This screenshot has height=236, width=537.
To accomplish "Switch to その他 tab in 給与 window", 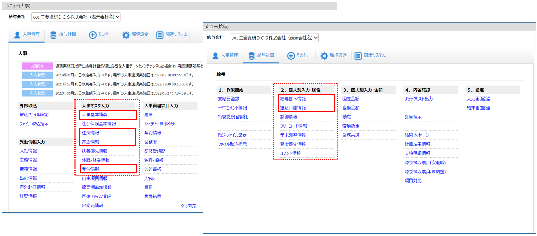I will tap(297, 55).
